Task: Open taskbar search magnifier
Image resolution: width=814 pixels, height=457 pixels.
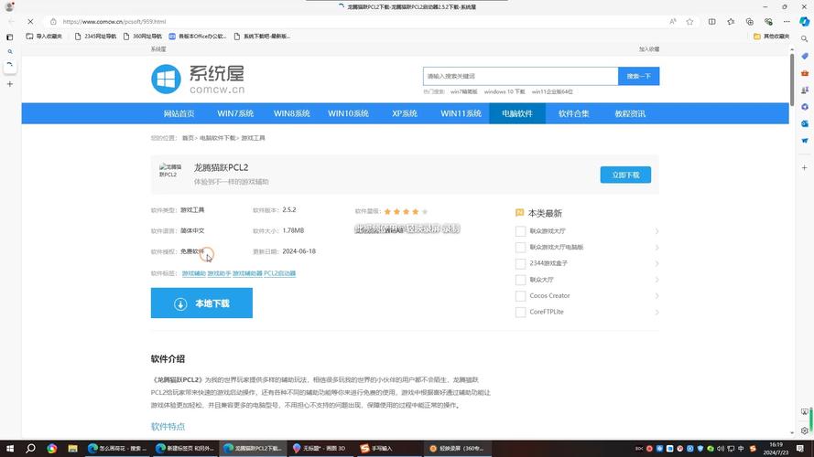Action: click(30, 448)
